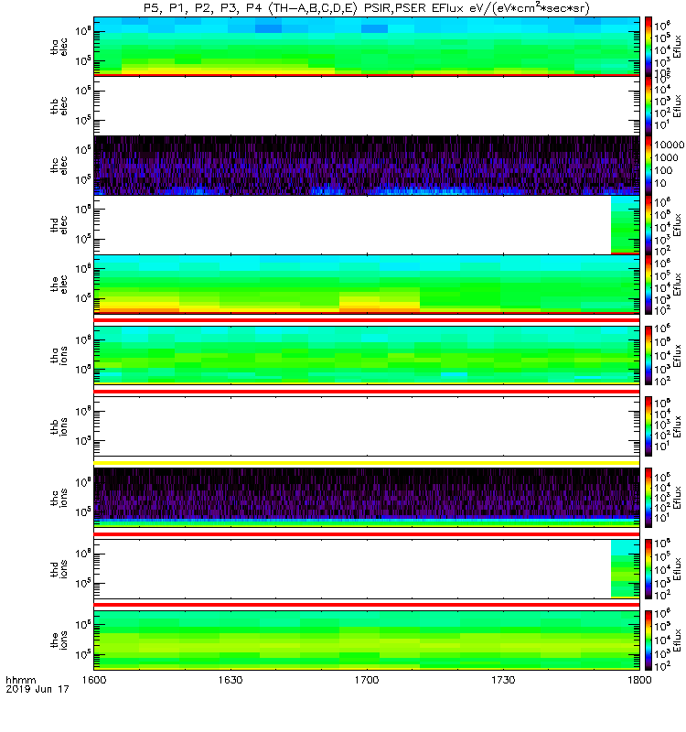Click the '1000' color scale value
The width and height of the screenshot is (686, 732).
tap(667, 157)
